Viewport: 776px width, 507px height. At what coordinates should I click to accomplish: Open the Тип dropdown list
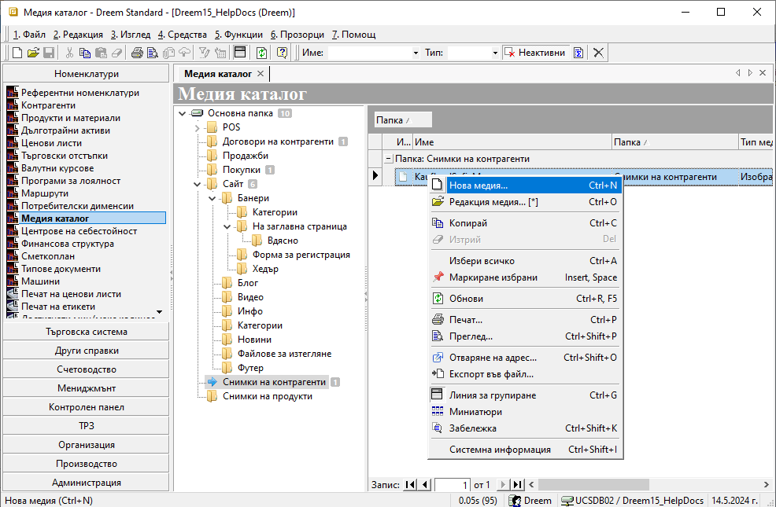tap(495, 53)
